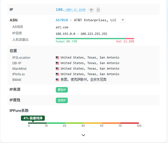Click IP2Location row location text

coord(90,57)
